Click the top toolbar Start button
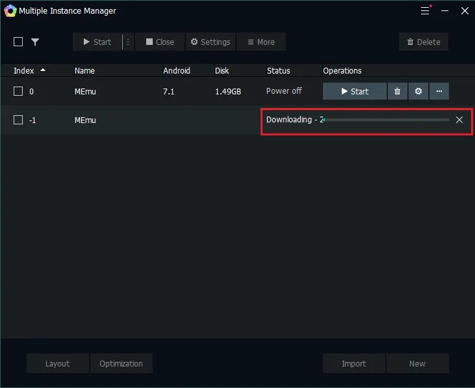Image resolution: width=475 pixels, height=388 pixels. (97, 42)
